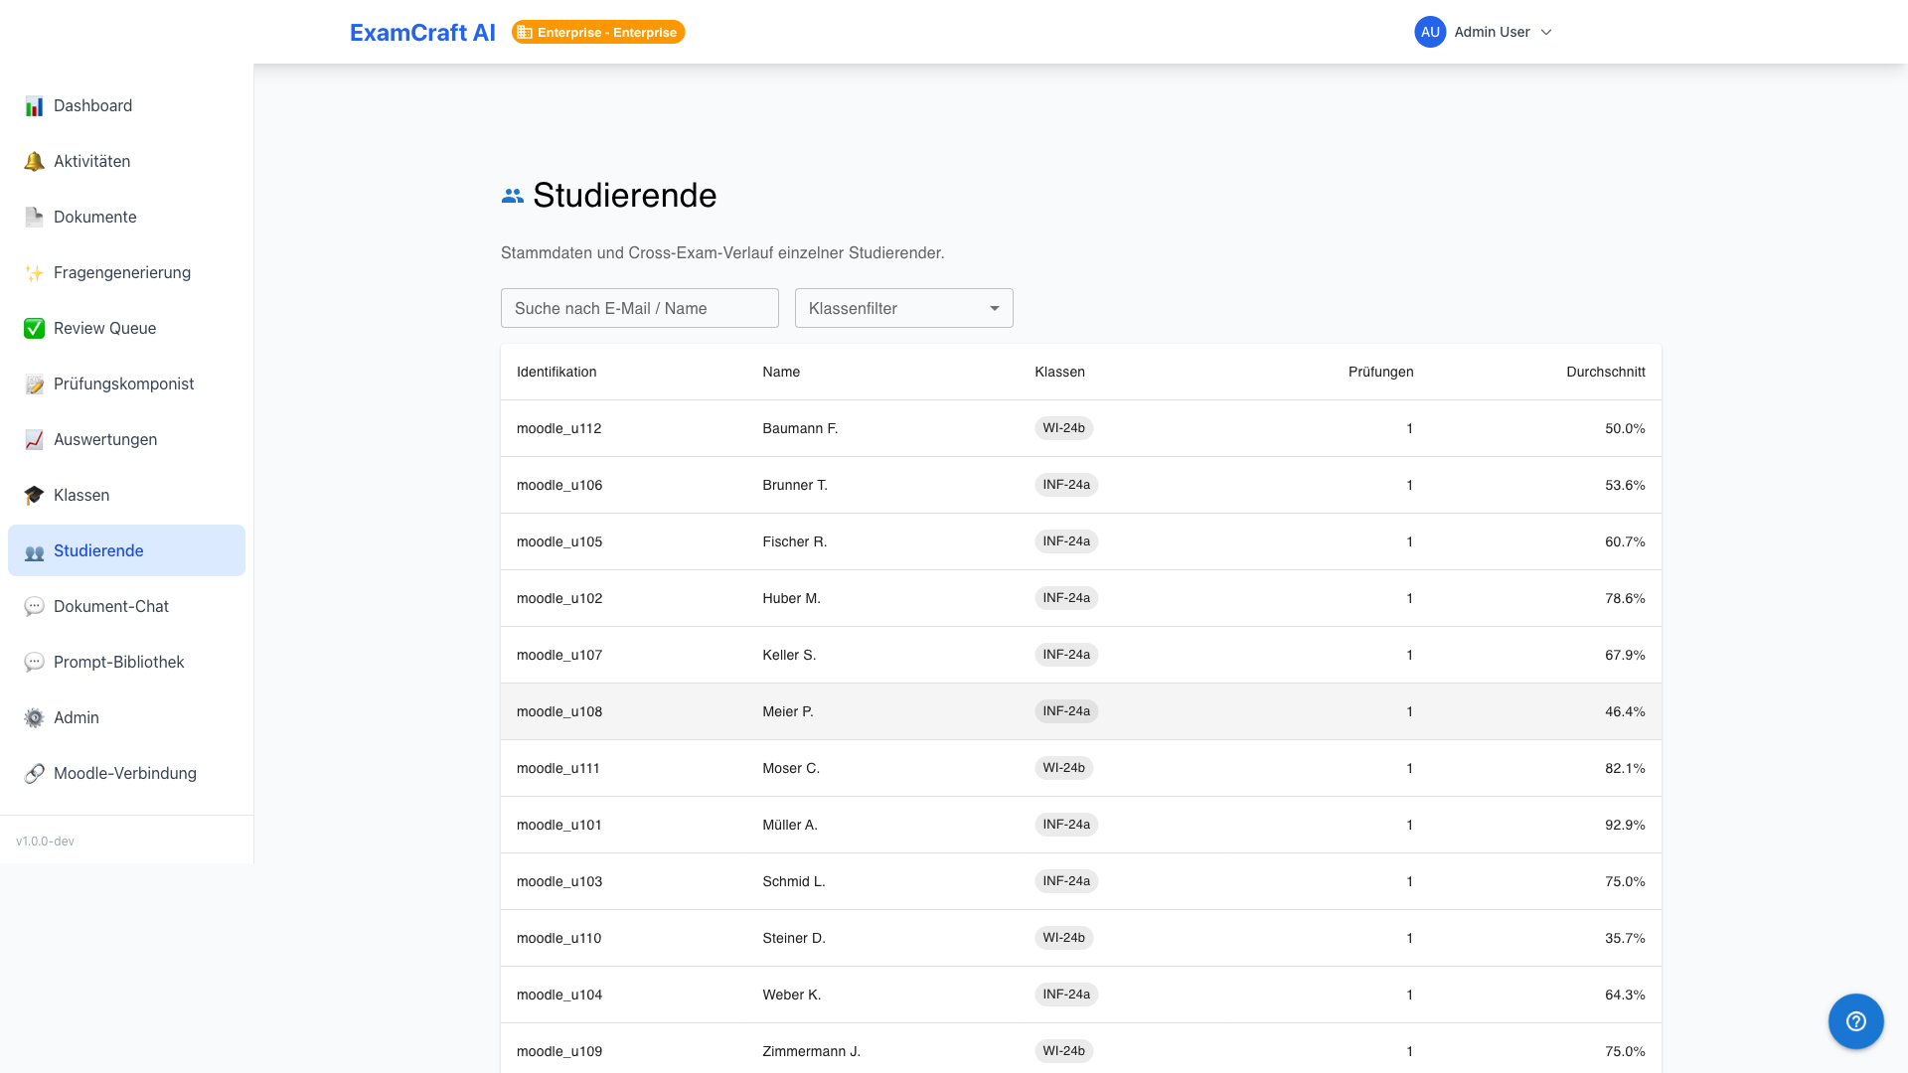The width and height of the screenshot is (1908, 1073).
Task: Click the Studierende people icon in sidebar
Action: point(34,551)
